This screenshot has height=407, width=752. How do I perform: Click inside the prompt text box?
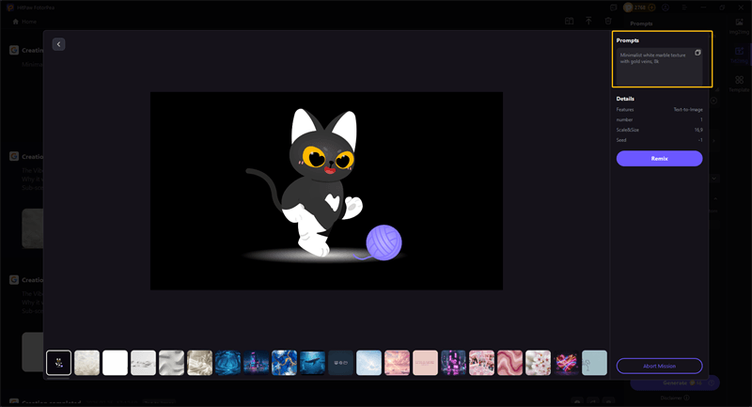pos(659,67)
